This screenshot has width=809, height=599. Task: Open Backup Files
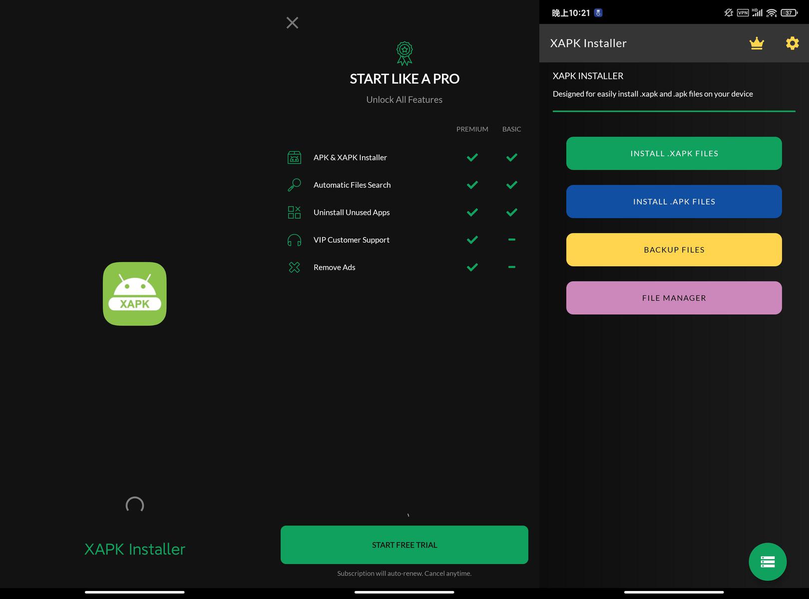tap(674, 250)
